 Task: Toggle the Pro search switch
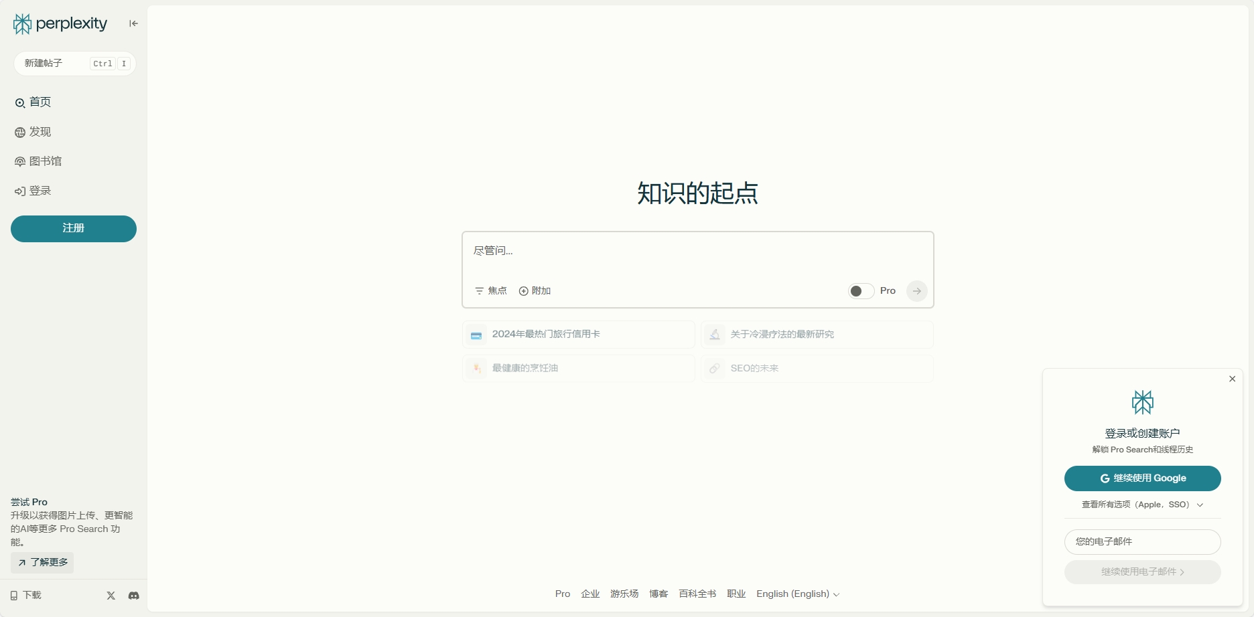click(x=861, y=291)
